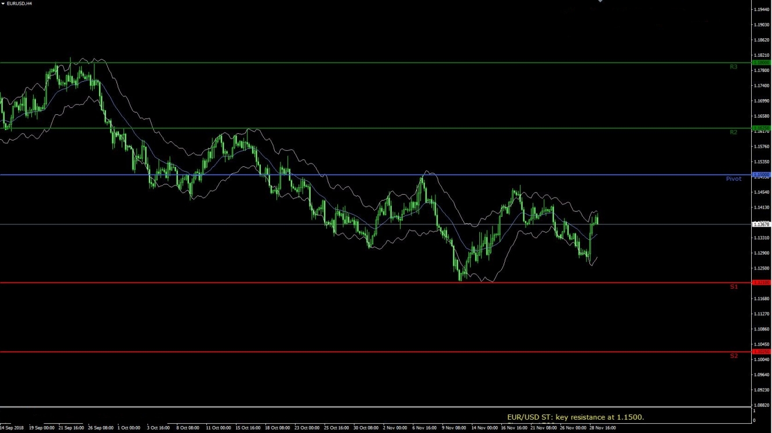Click the 'EUR/USD ST: key resistance at 1.1500.' caption
Viewport: 772px width, 433px height.
coord(576,417)
